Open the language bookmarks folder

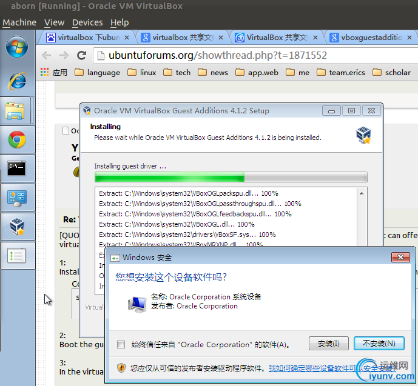click(x=97, y=72)
